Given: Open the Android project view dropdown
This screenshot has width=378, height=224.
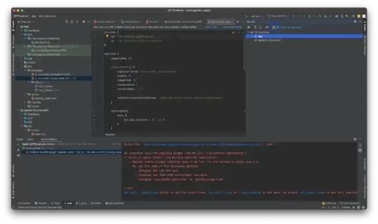Looking at the screenshot, I should [26, 22].
